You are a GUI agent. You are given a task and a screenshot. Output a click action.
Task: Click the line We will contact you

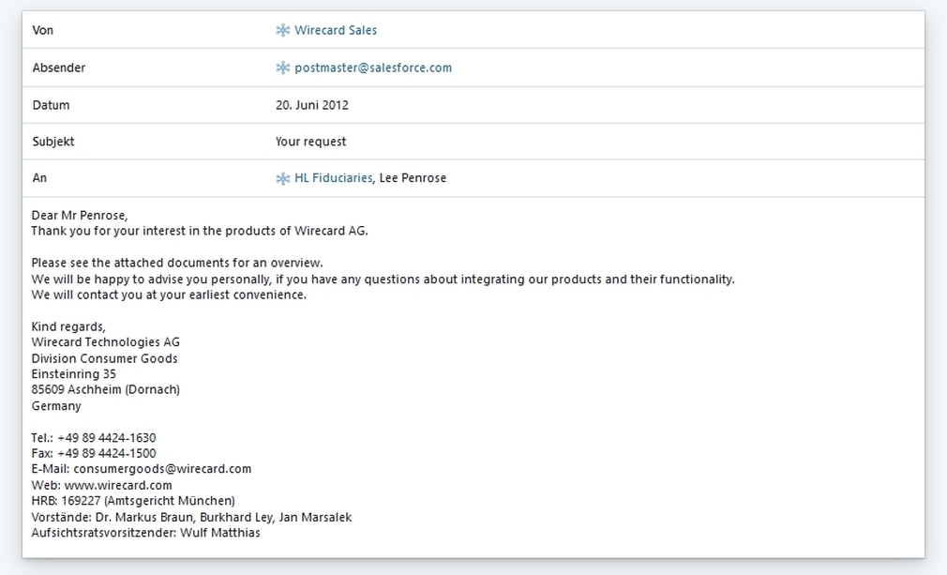[169, 295]
